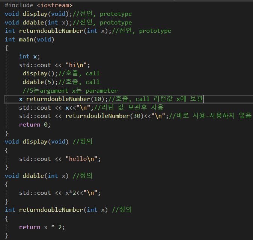Image resolution: width=253 pixels, height=240 pixels.
Task: Click the 'std::cout << "hello\n";' line
Action: pyautogui.click(x=60, y=159)
